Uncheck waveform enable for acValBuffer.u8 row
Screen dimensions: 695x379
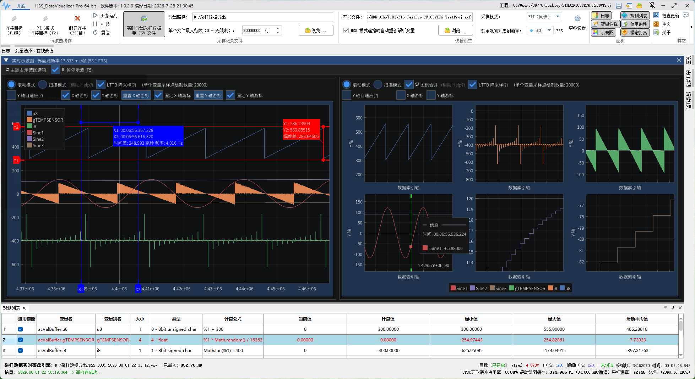[x=21, y=329]
